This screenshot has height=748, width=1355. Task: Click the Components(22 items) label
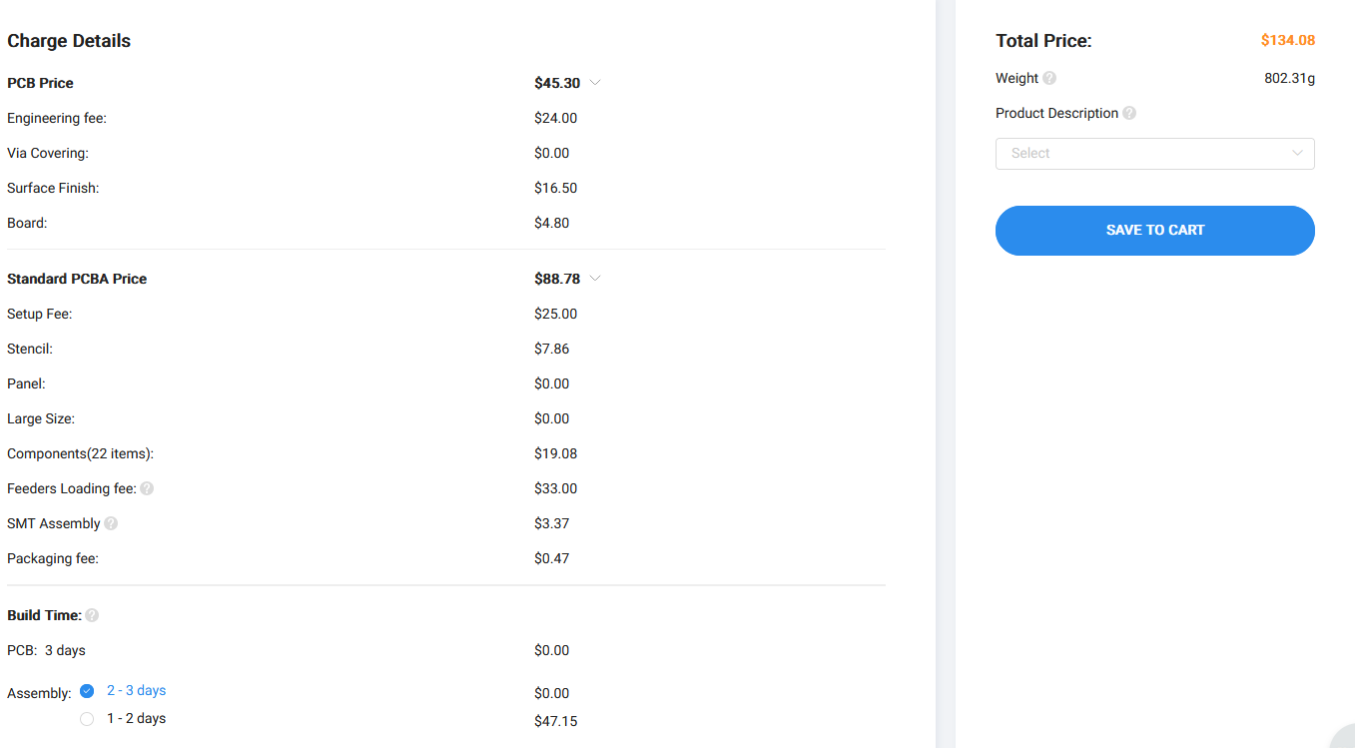80,453
